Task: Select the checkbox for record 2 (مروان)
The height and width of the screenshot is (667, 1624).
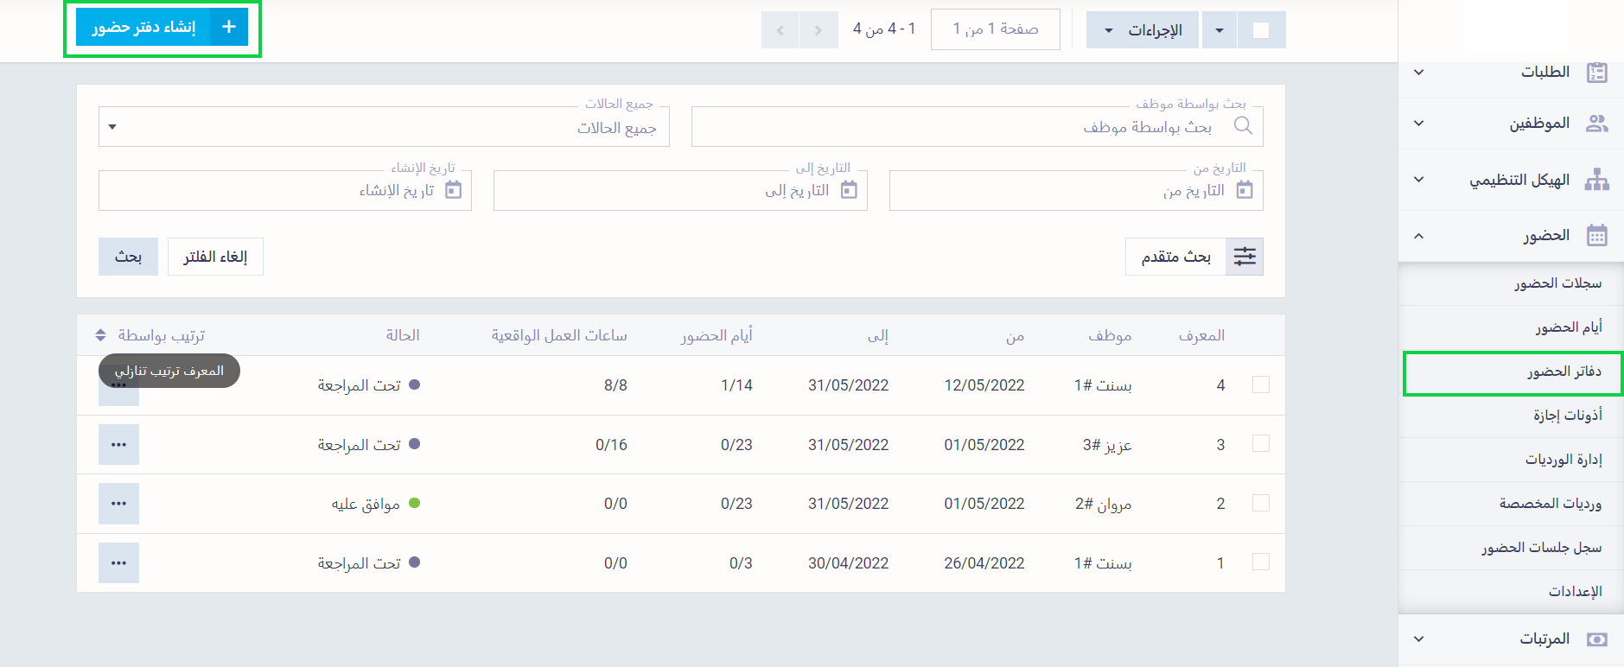Action: (1260, 503)
